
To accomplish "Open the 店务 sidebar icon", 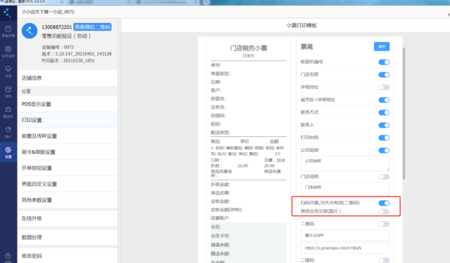I will [8, 92].
